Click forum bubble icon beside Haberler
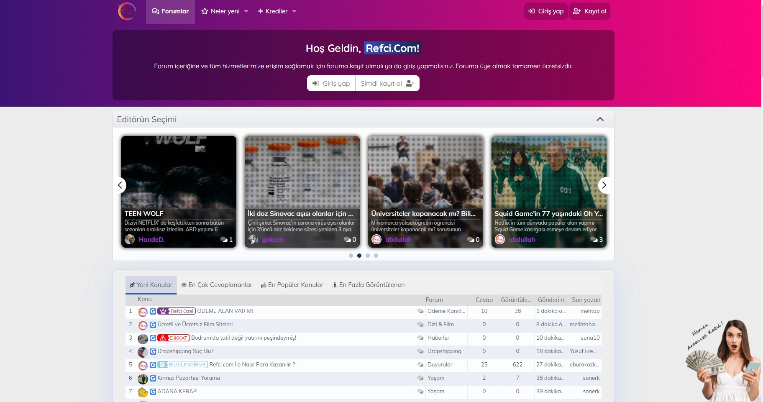 click(420, 338)
